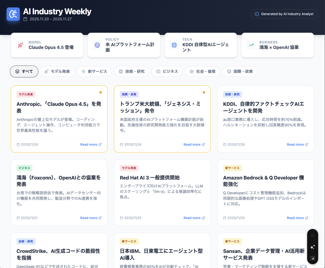The width and height of the screenshot is (325, 268).
Task: Select the すべて filter tab
Action: (x=24, y=71)
